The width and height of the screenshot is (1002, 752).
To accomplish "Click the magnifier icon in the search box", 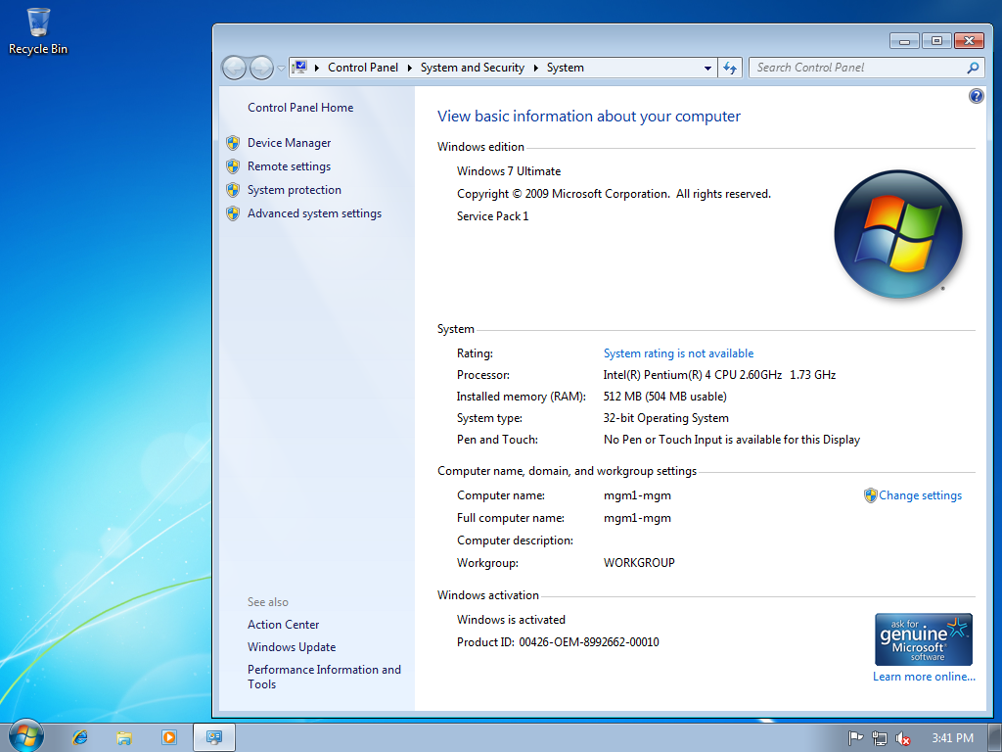I will tap(972, 68).
